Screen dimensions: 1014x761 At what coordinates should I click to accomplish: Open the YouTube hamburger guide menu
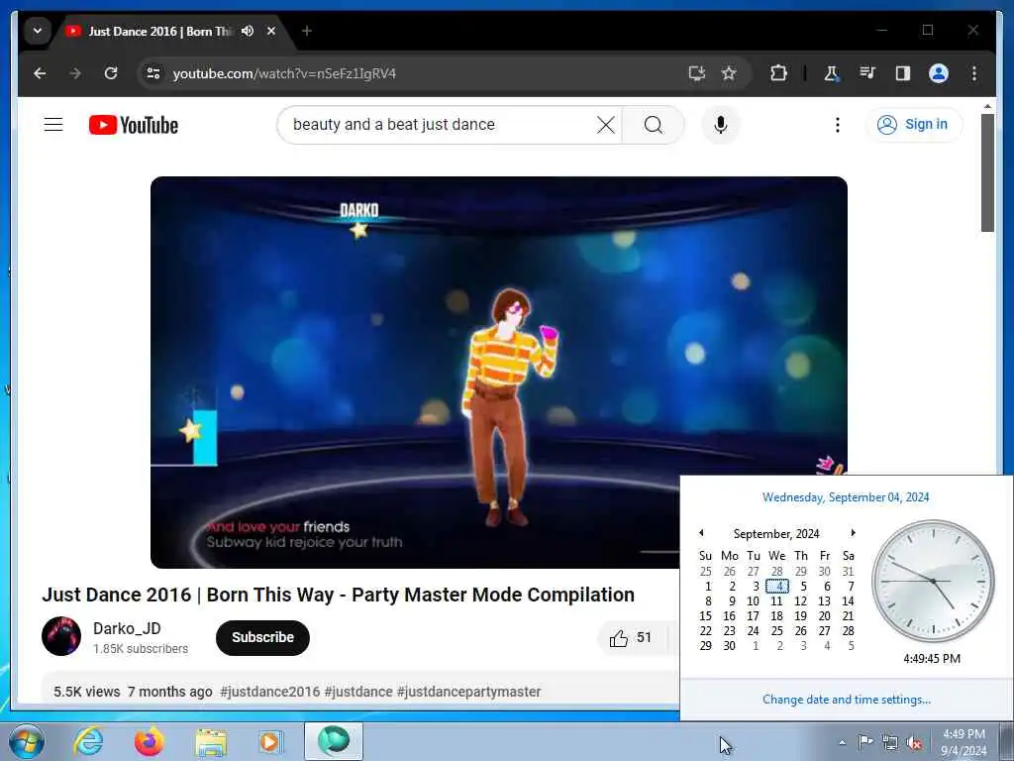53,124
